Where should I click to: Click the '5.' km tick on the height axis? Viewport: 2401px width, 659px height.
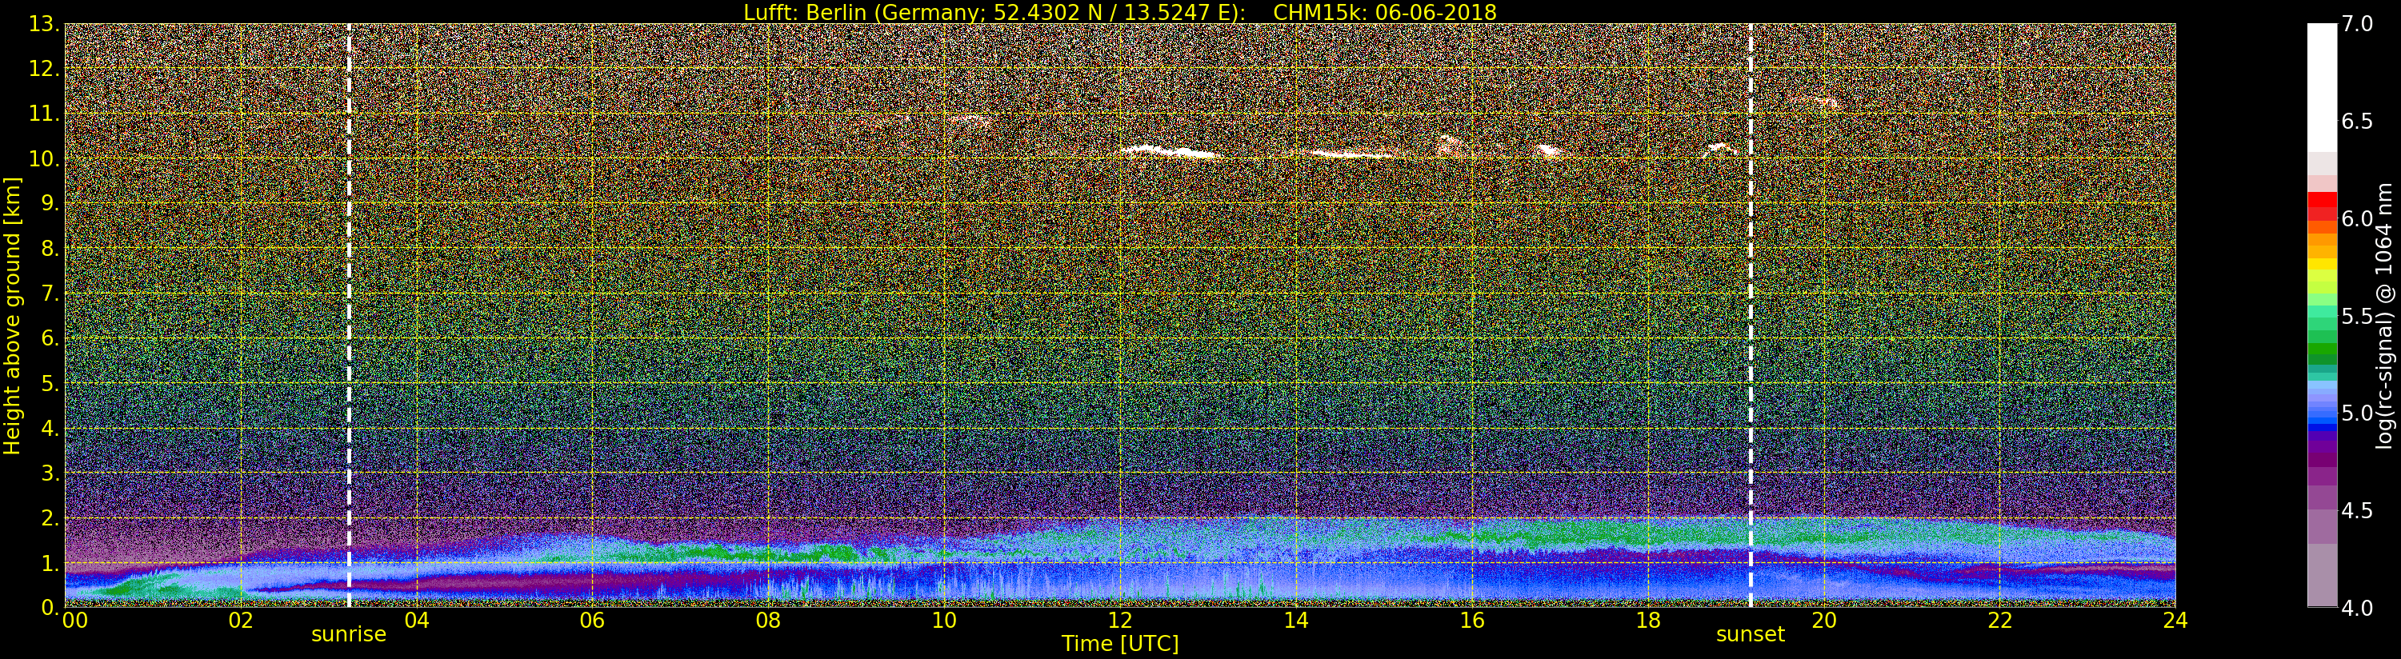50,383
